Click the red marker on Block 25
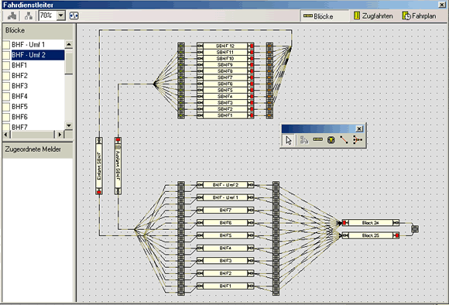Screen dimensions: 449x305 [397, 235]
